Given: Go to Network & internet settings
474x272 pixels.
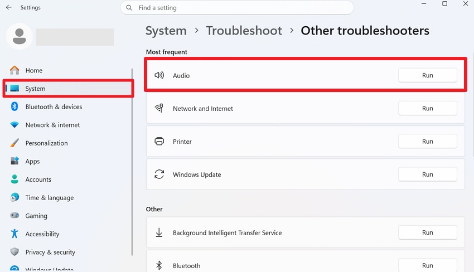Looking at the screenshot, I should point(68,125).
